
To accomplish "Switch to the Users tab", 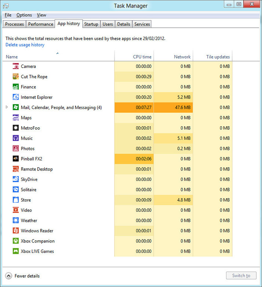I will [108, 24].
